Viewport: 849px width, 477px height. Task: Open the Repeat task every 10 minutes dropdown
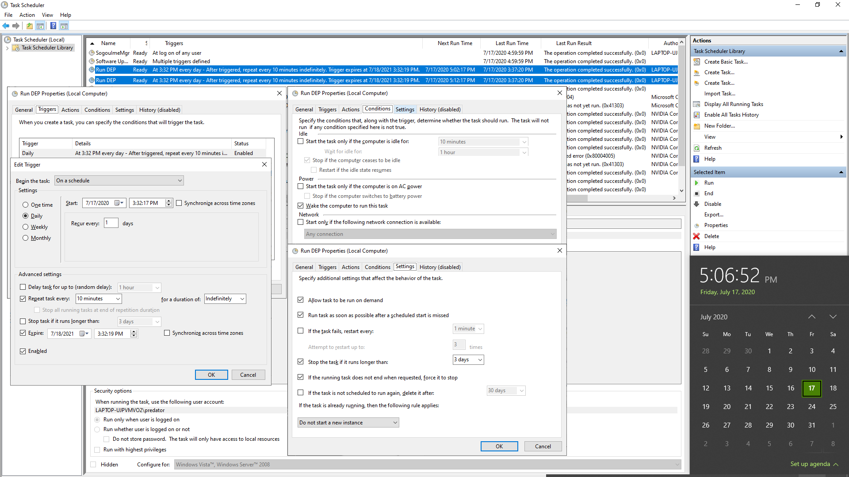99,299
